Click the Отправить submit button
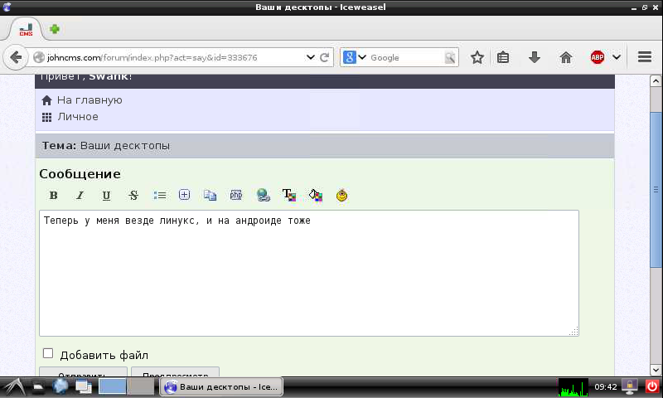663x398 pixels. [x=83, y=371]
